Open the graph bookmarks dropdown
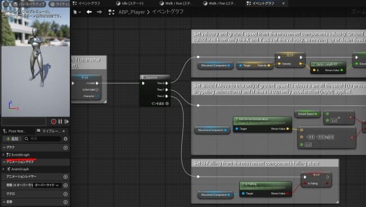The width and height of the screenshot is (366, 207). tap(77, 12)
